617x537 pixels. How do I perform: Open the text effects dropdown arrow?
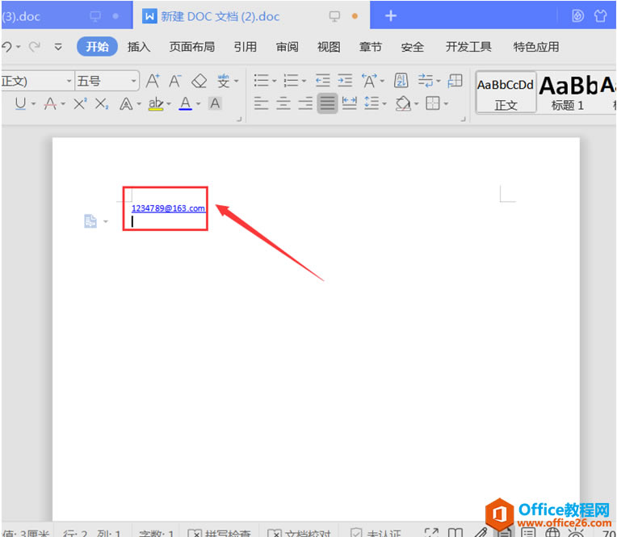click(139, 104)
